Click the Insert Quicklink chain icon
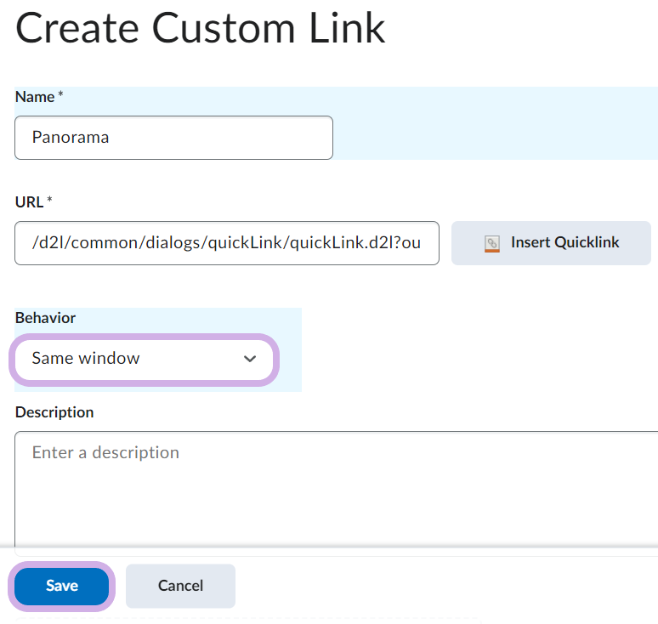 pyautogui.click(x=492, y=243)
